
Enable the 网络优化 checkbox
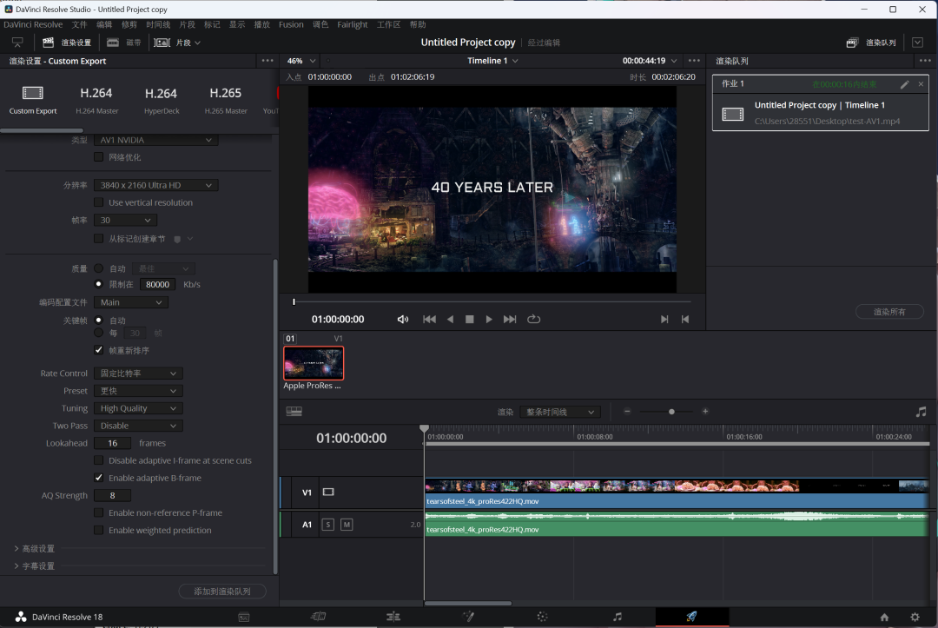pyautogui.click(x=98, y=157)
